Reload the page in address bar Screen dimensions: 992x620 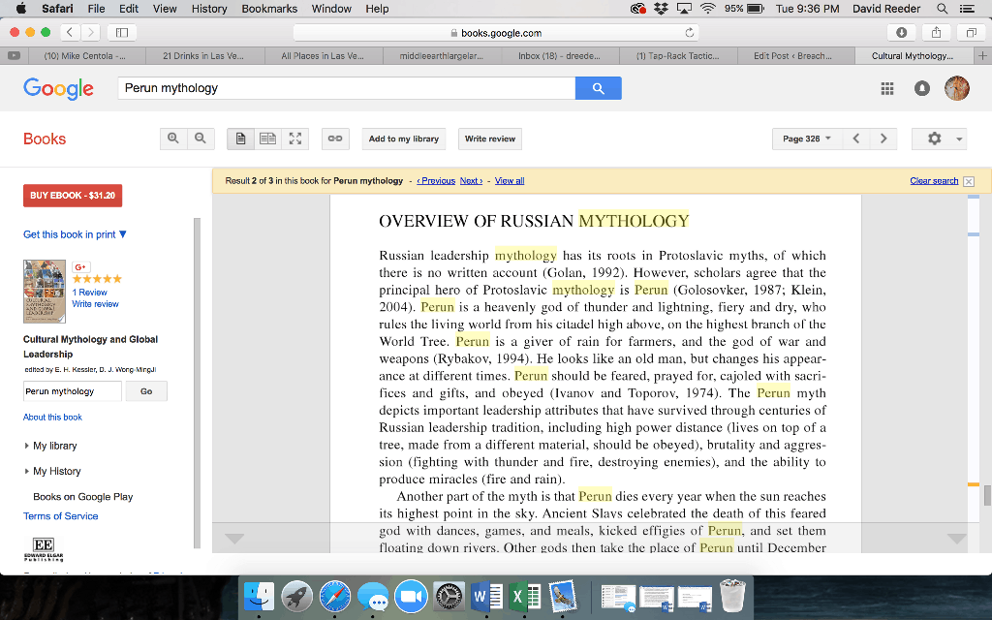pyautogui.click(x=689, y=32)
